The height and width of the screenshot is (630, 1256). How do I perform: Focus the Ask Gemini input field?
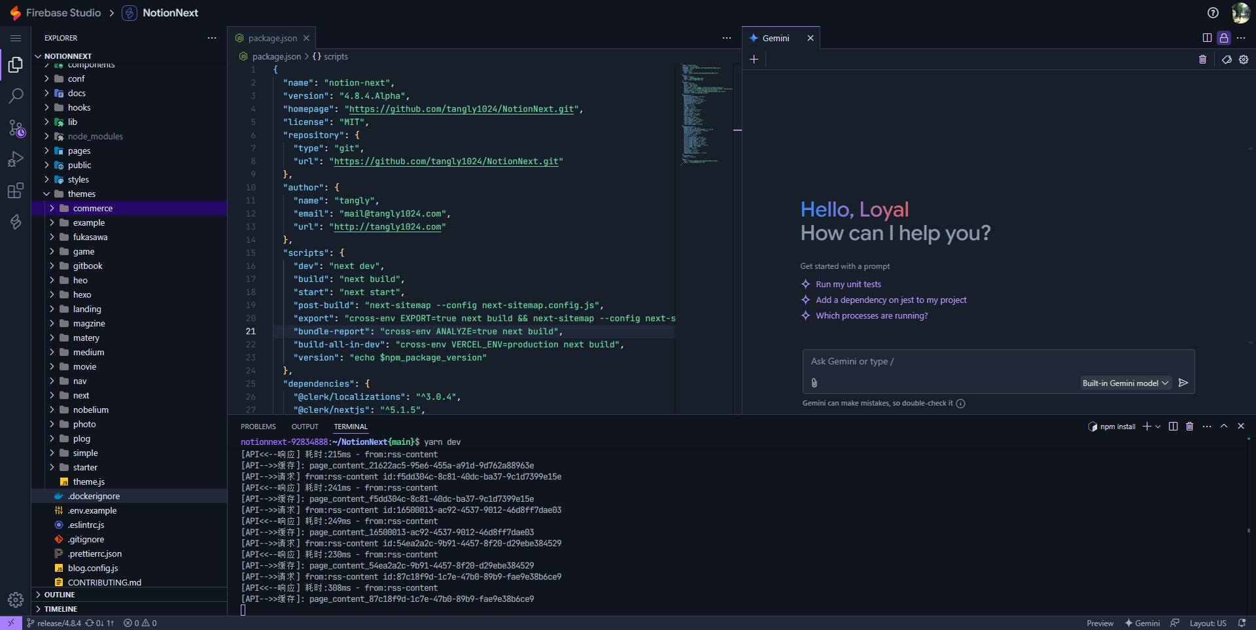(998, 362)
